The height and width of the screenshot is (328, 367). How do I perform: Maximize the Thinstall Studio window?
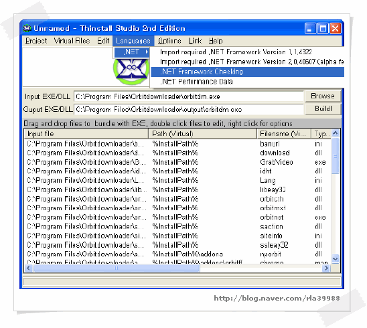[x=323, y=29]
